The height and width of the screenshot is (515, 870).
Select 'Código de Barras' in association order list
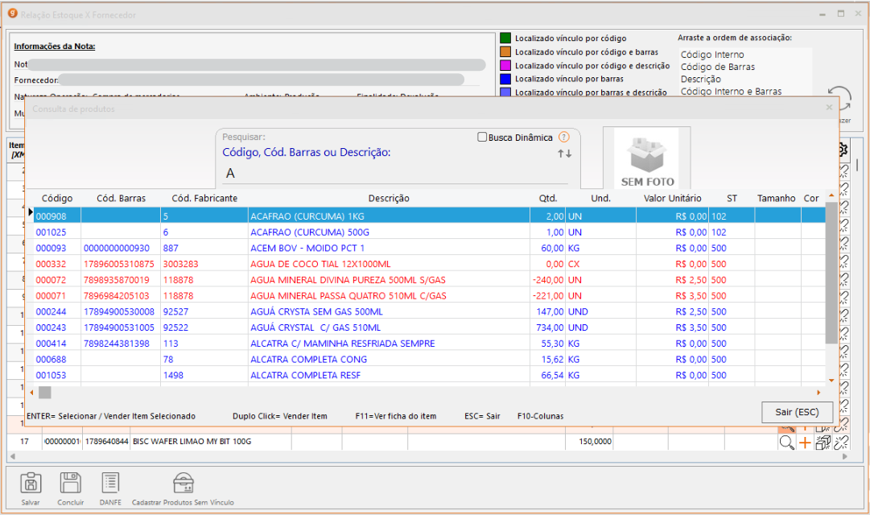[x=718, y=67]
